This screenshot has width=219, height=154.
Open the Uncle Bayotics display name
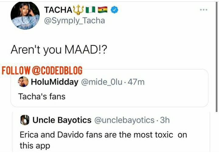pos(62,120)
